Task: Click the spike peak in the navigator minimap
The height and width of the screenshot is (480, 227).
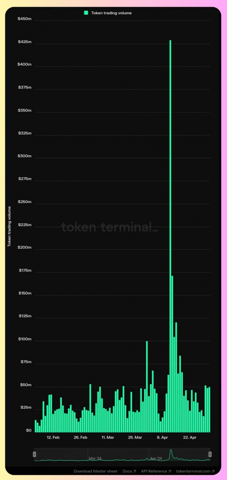Action: [171, 450]
